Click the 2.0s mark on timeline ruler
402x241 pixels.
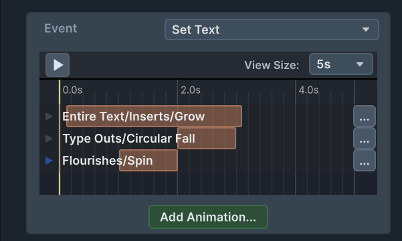click(191, 90)
